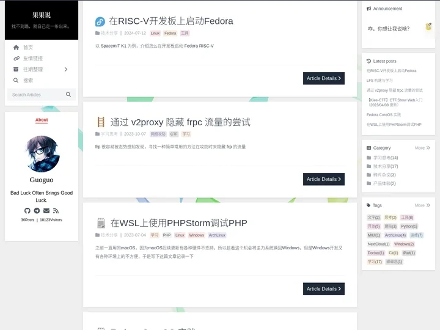Open article title 通过 v2proxy 隐藏 frpc
The height and width of the screenshot is (330, 440).
point(180,122)
